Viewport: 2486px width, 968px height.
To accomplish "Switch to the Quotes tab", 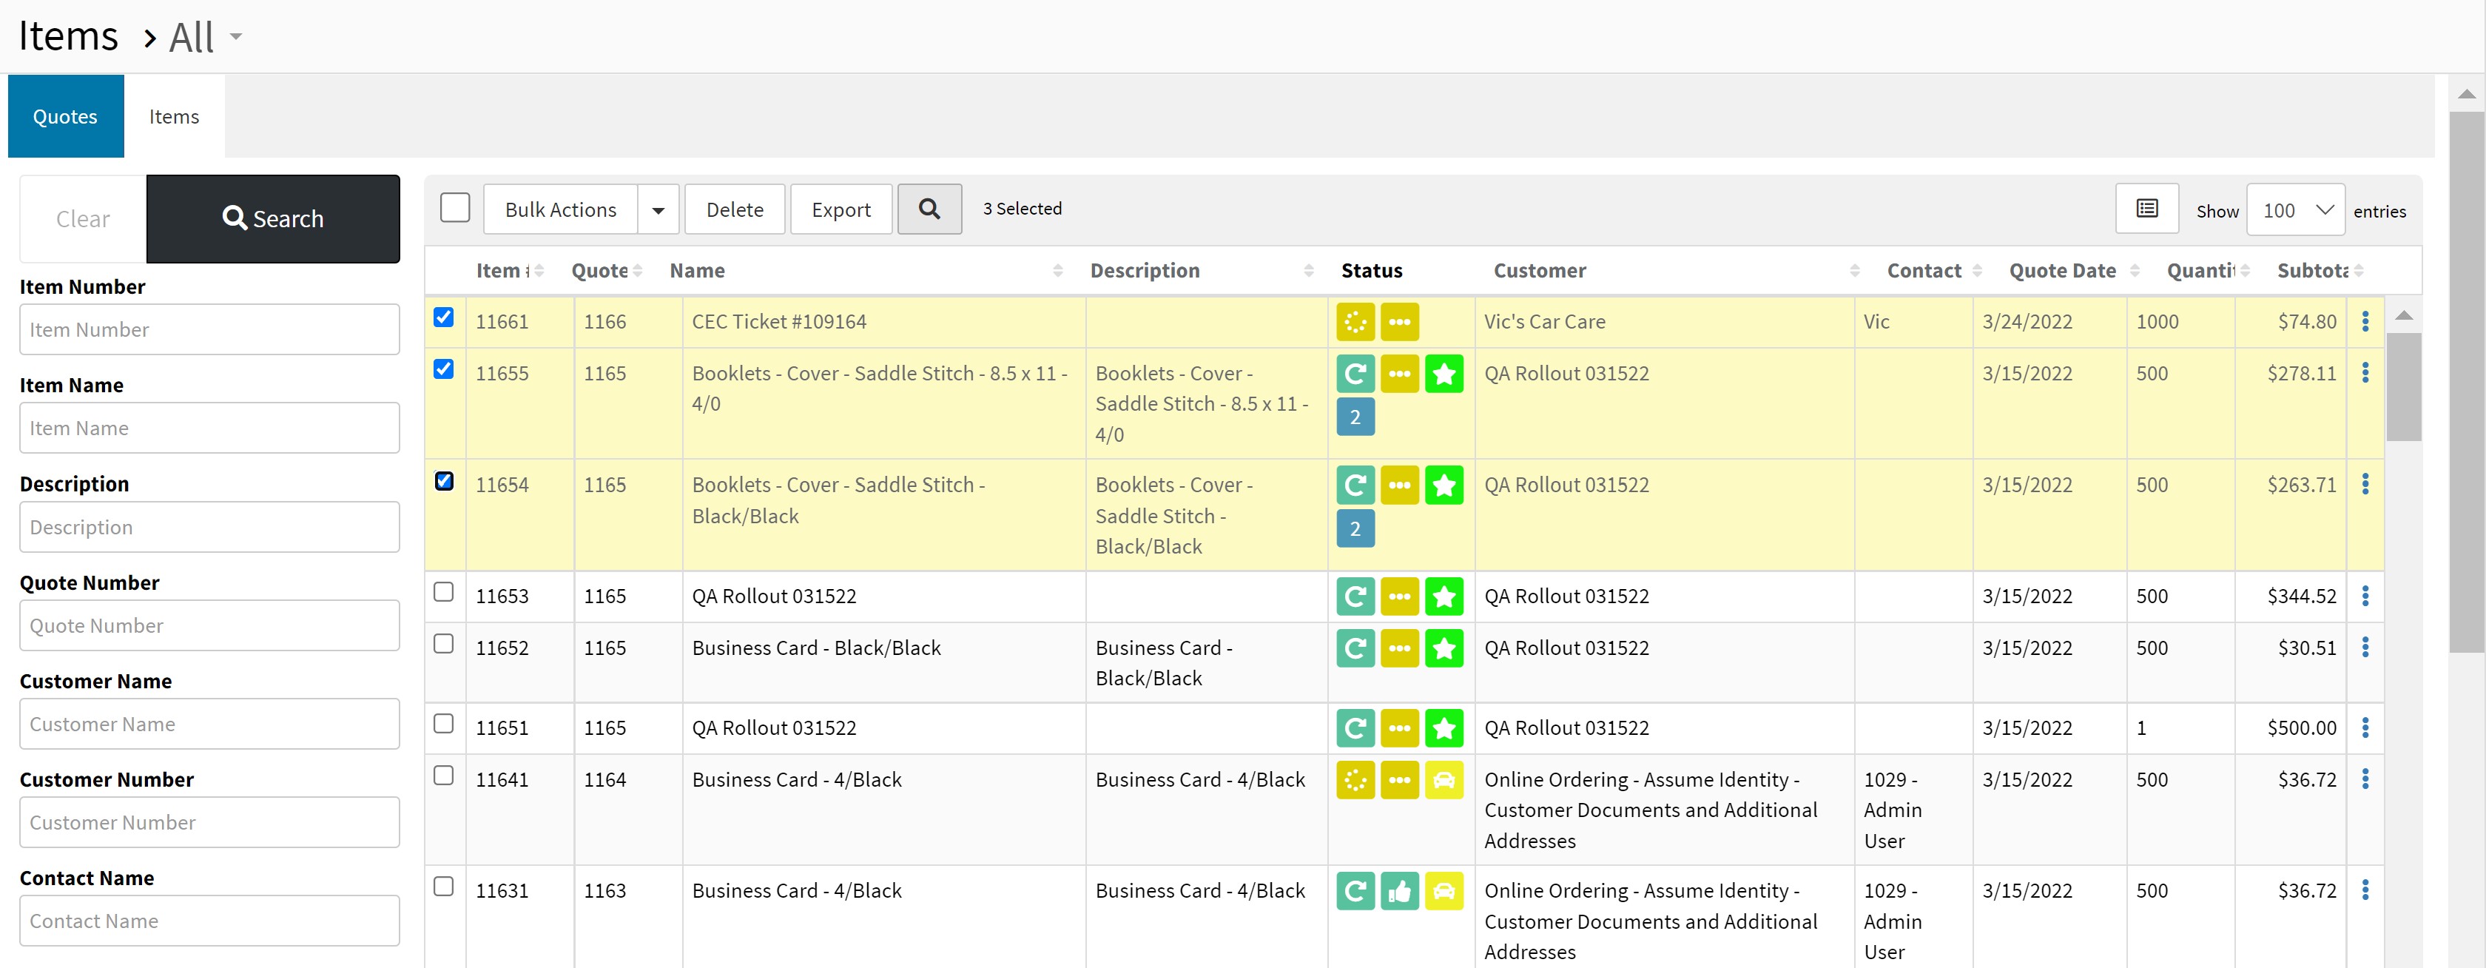I will click(66, 117).
